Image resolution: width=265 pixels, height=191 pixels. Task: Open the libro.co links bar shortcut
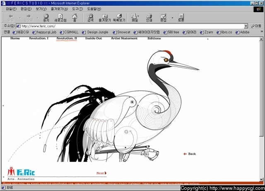tap(224, 32)
